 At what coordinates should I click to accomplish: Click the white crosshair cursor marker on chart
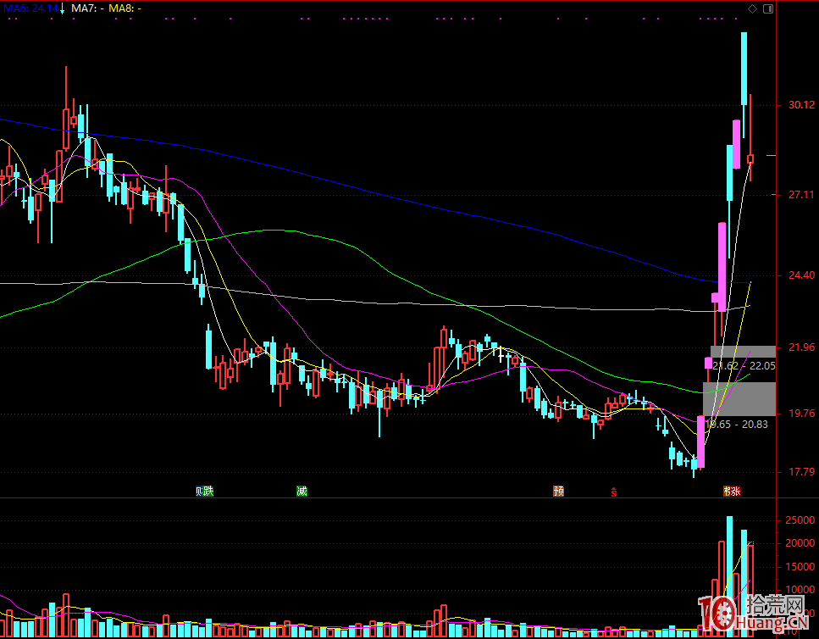pyautogui.click(x=501, y=355)
